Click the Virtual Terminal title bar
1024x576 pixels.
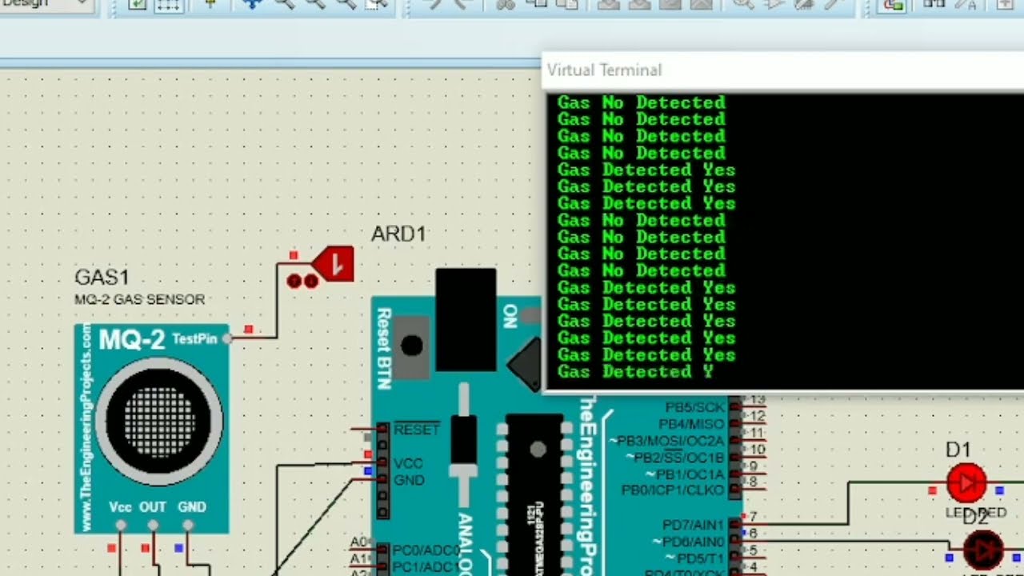pos(782,70)
